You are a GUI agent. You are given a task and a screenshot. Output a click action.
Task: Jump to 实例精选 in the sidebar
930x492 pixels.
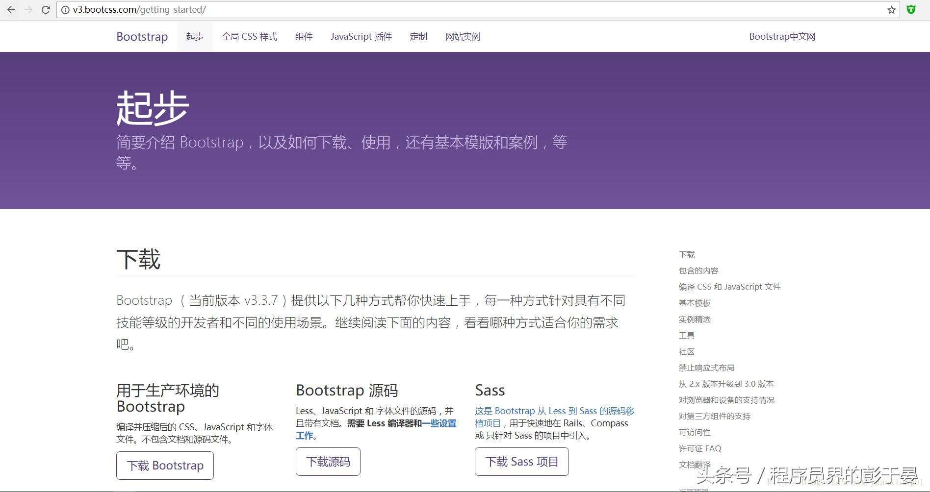pyautogui.click(x=695, y=320)
